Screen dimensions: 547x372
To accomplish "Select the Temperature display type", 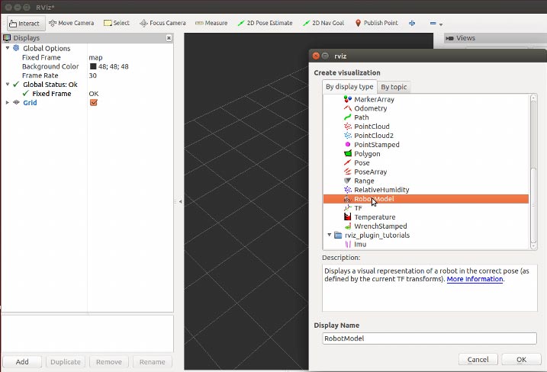I will click(x=375, y=216).
